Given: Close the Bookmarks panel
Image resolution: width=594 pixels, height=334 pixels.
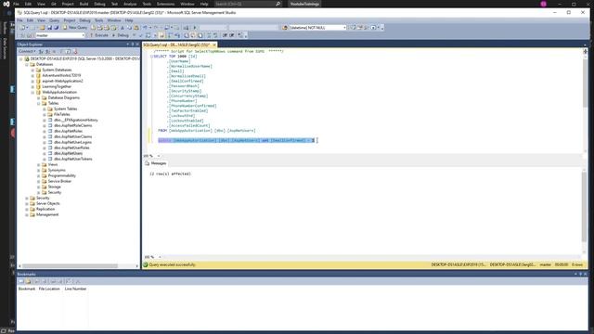Looking at the screenshot, I should pos(586,274).
